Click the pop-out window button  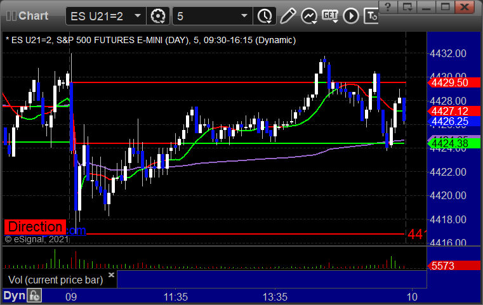pyautogui.click(x=407, y=7)
